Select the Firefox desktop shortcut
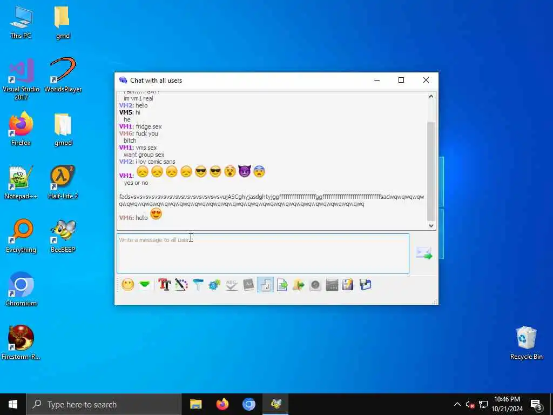The width and height of the screenshot is (553, 415). (x=21, y=129)
